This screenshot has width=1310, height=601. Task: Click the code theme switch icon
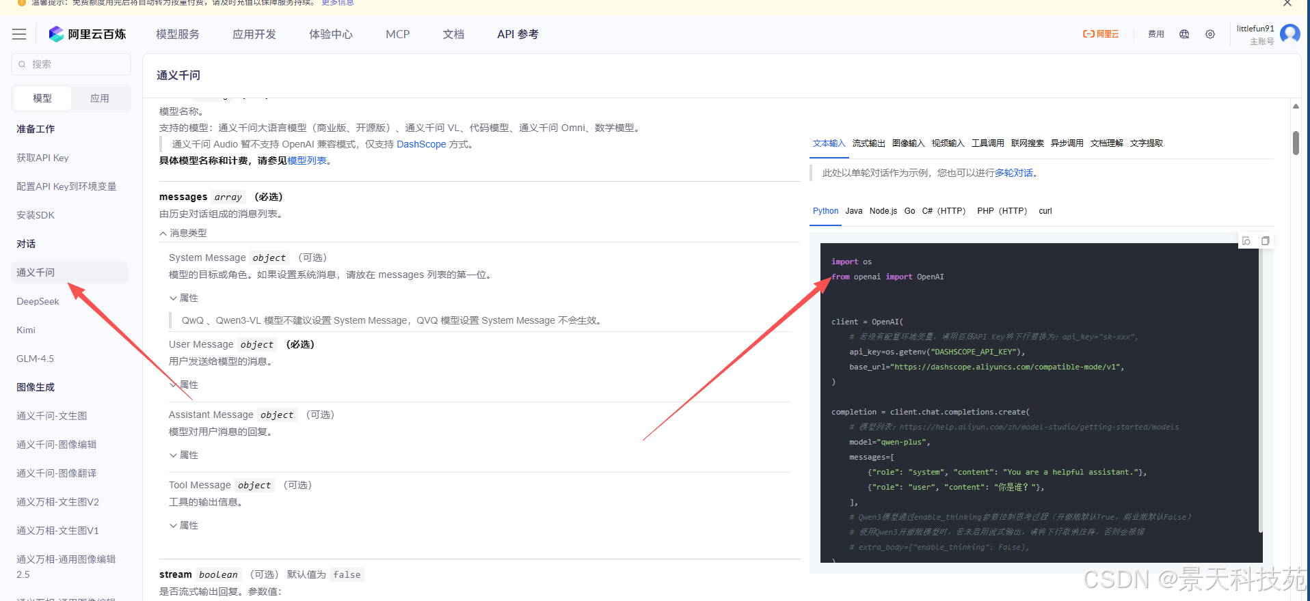point(1246,241)
